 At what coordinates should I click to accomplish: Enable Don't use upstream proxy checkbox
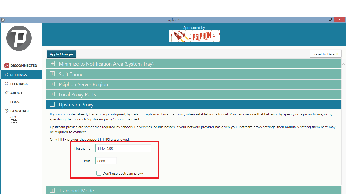tap(99, 173)
